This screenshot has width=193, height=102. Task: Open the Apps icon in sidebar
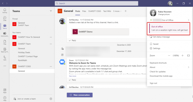(x=5, y=91)
